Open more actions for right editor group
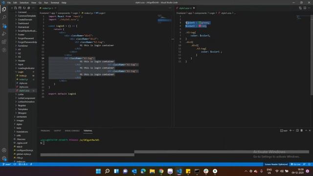This screenshot has width=313, height=176. (x=309, y=8)
